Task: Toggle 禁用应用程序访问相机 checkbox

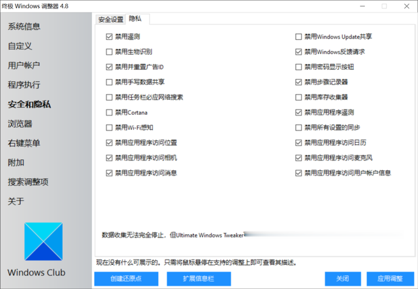Action: tap(109, 158)
